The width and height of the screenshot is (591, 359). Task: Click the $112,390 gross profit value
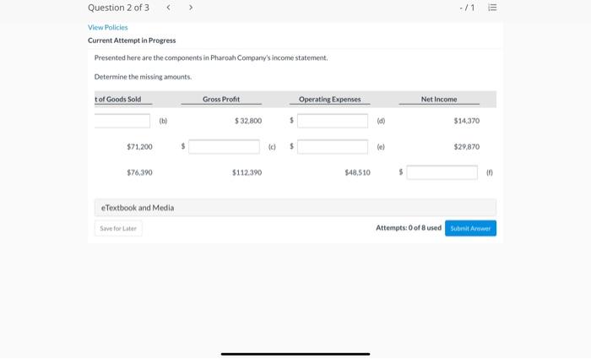click(x=247, y=172)
